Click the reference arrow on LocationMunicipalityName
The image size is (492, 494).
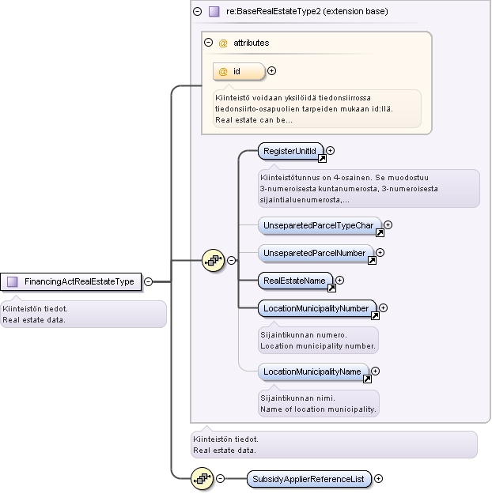pyautogui.click(x=367, y=379)
